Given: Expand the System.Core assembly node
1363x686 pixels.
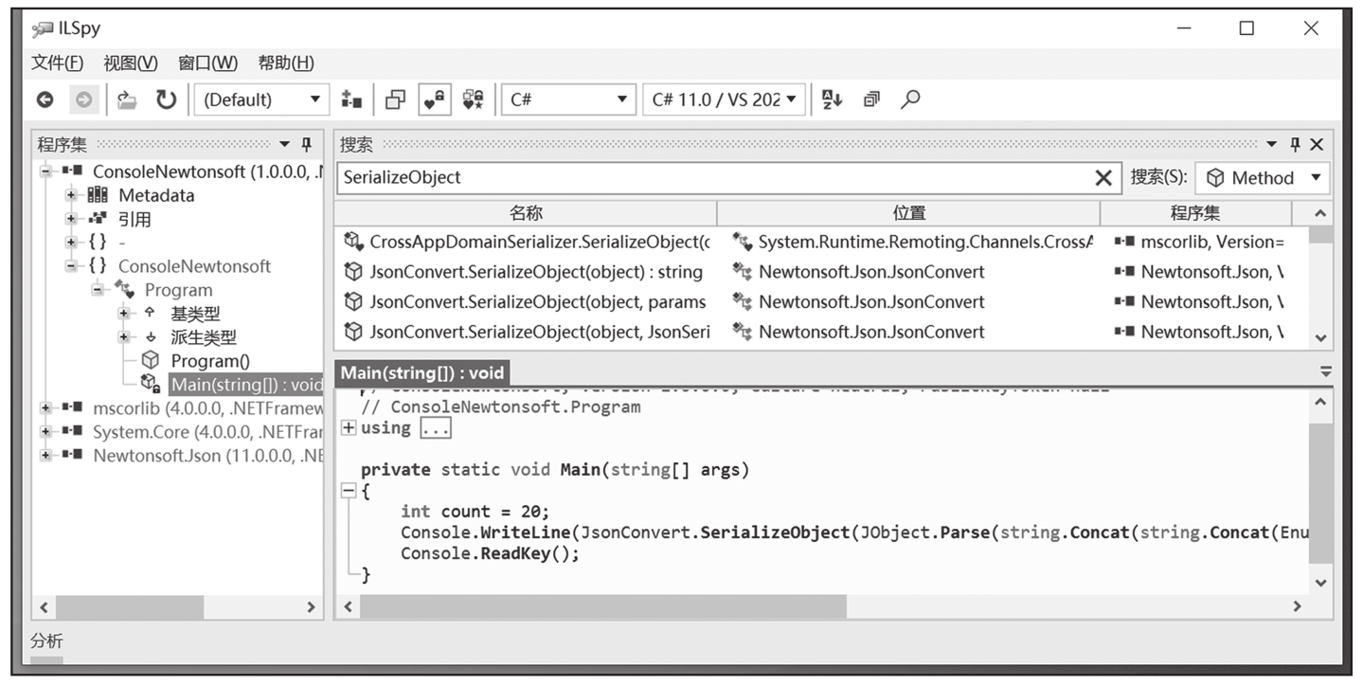Looking at the screenshot, I should [46, 431].
